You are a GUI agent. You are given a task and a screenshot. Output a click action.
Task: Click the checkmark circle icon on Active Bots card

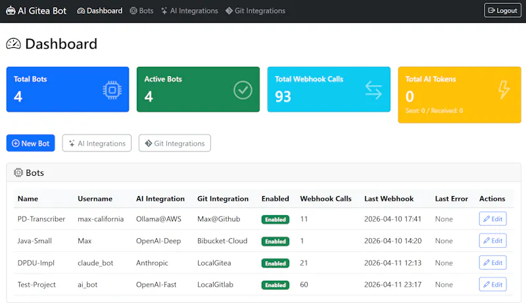(243, 90)
